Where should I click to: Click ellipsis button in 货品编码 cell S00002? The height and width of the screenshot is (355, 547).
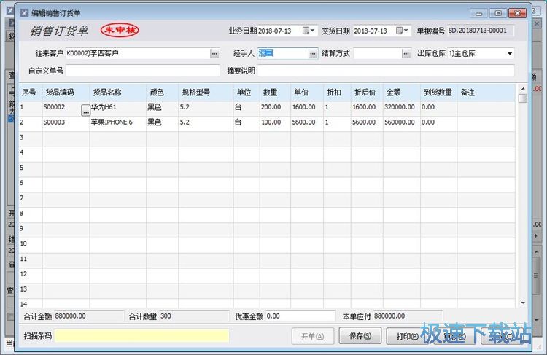[x=85, y=109]
